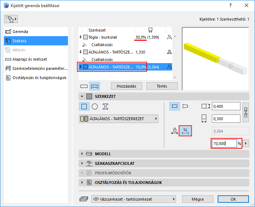Select the circular cross-section shape
Screen dimensions: 255x207
coord(95,106)
